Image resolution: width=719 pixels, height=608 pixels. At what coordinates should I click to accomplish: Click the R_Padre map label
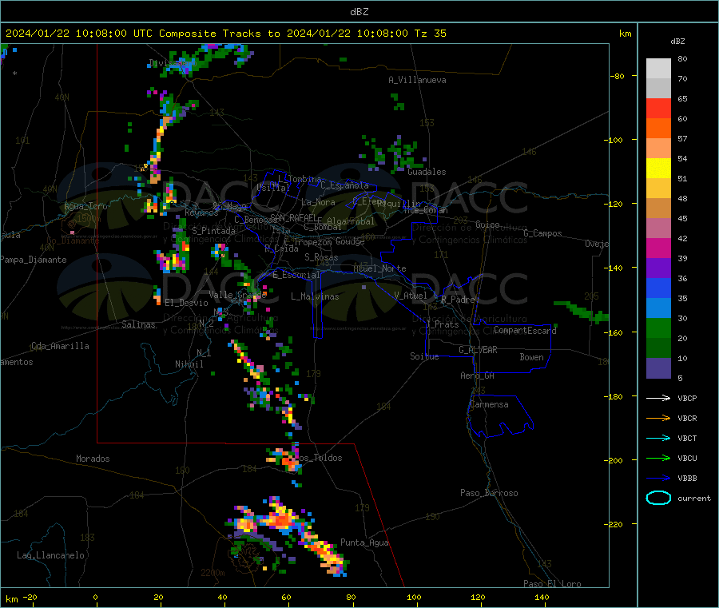click(458, 300)
